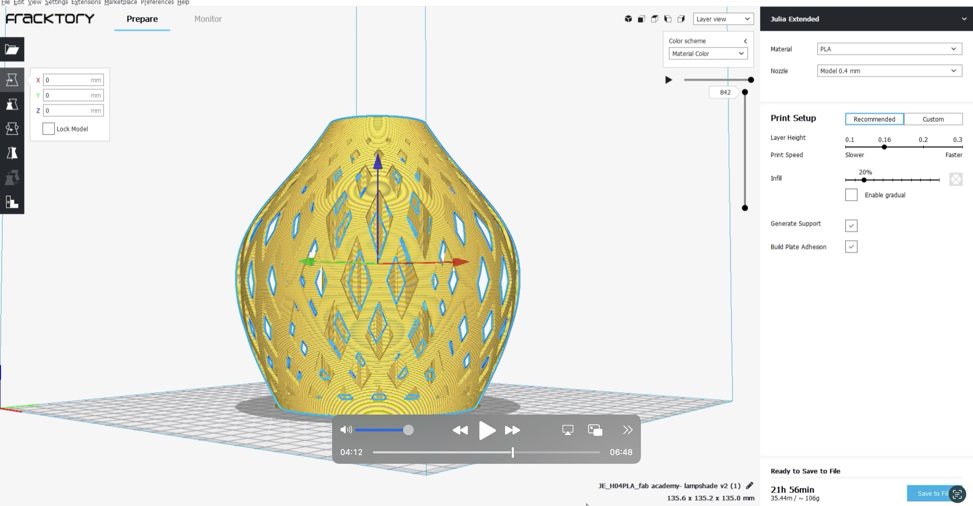Uncheck Build Plate Adhesion checkbox
The height and width of the screenshot is (506, 973).
[x=851, y=247]
